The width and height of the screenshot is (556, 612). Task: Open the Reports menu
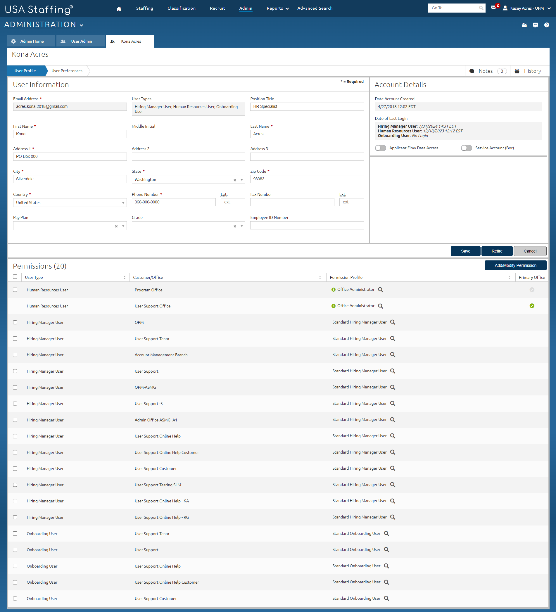(275, 8)
